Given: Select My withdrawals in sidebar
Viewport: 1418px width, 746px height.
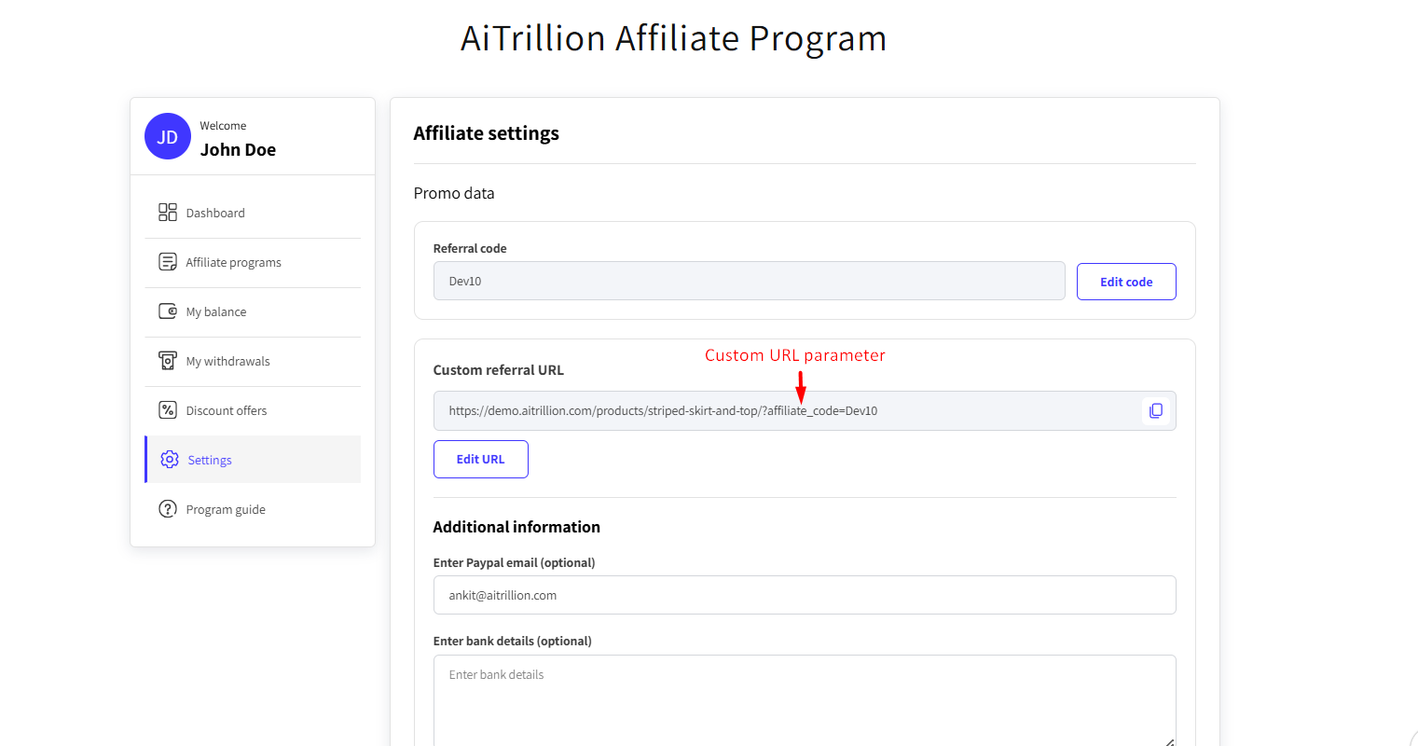Looking at the screenshot, I should click(227, 361).
